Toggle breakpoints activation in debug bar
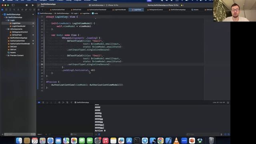Image resolution: width=256 pixels, height=144 pixels. point(39,102)
